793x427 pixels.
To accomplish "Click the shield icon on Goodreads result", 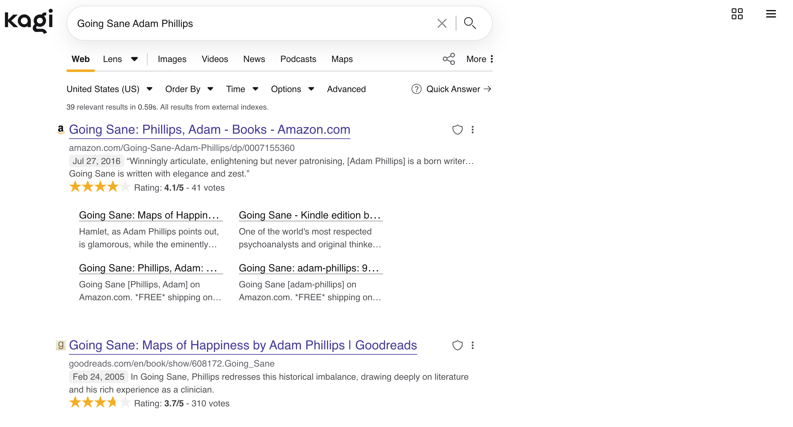I will pos(457,345).
